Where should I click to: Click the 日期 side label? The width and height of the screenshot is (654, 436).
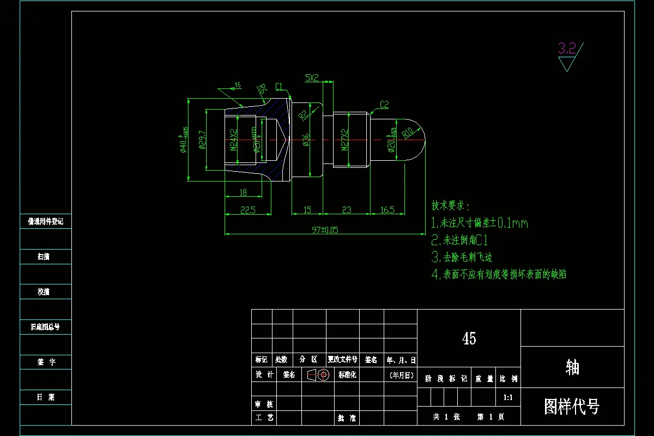click(x=46, y=397)
